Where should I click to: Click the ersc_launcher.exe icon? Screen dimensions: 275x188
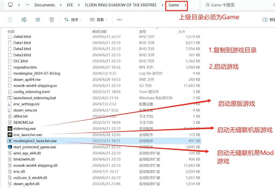[10, 135]
